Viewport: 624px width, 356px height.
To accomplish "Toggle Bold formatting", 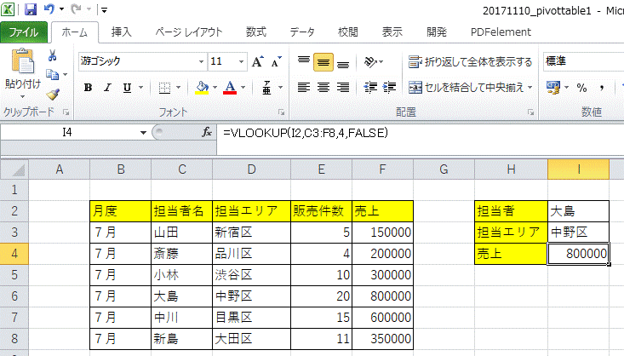I will click(x=87, y=88).
